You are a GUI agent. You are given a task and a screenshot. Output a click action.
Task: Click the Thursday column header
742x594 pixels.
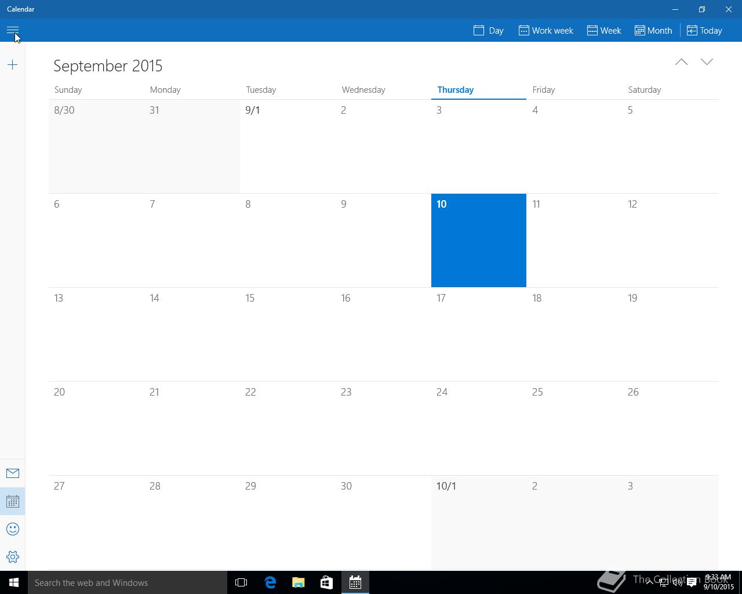coord(456,90)
